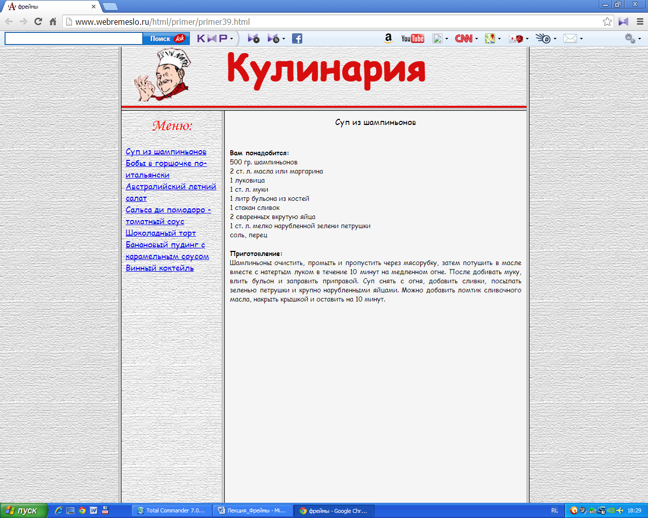Screen dimensions: 648x518
Task: Switch to Total Commander taskbar button
Action: tap(172, 510)
